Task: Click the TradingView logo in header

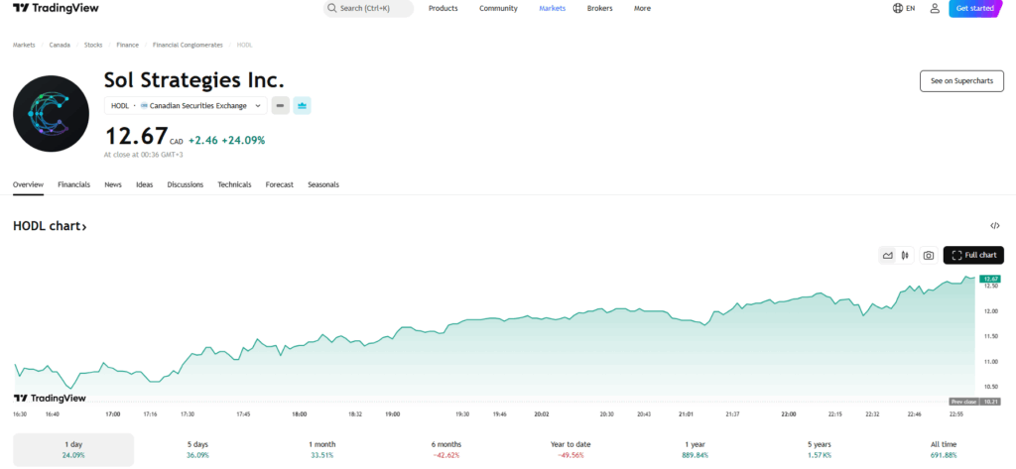Action: click(x=56, y=8)
